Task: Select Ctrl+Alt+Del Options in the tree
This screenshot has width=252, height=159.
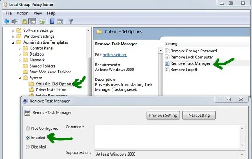Action: (54, 84)
